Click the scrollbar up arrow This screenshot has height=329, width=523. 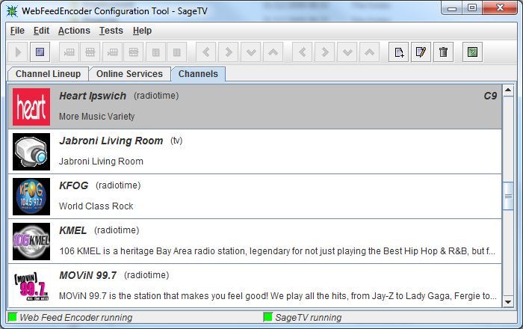(x=508, y=91)
